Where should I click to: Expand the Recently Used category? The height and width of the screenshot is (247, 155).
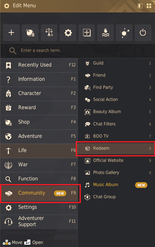tap(39, 65)
